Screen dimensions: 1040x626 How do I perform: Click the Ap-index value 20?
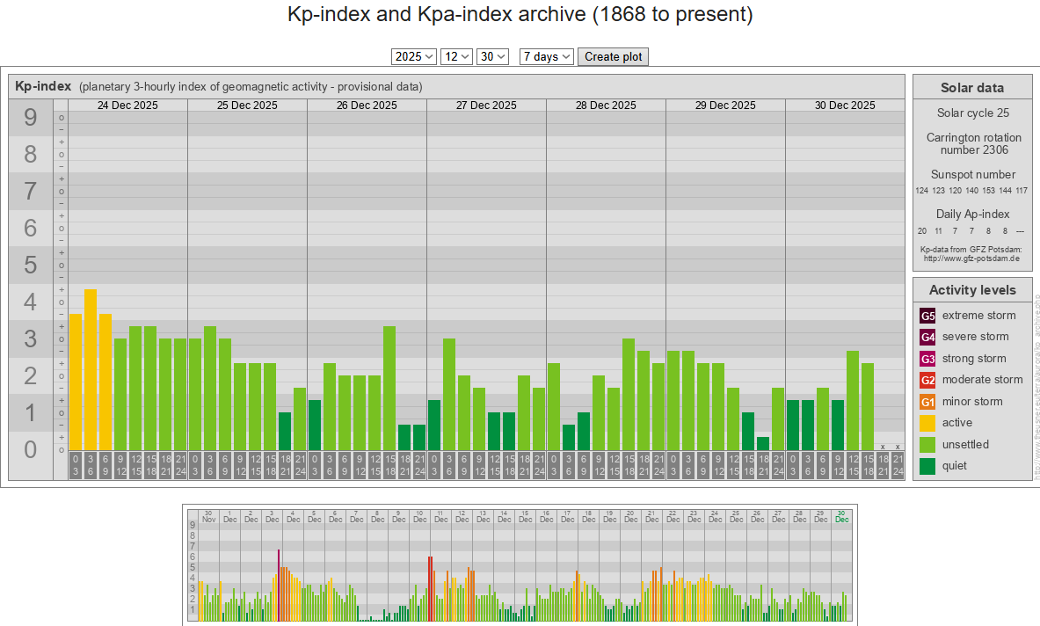922,230
